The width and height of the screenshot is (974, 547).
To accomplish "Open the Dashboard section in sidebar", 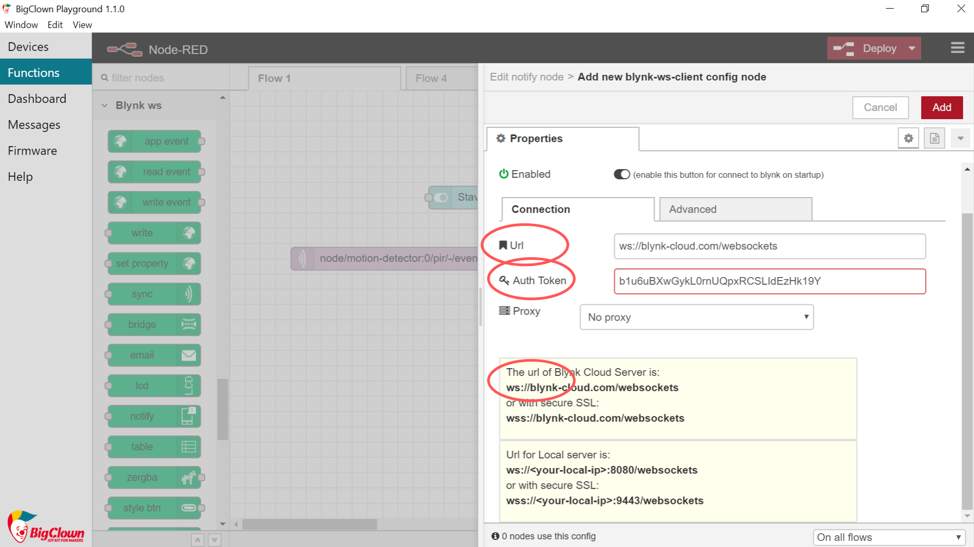I will click(x=46, y=99).
